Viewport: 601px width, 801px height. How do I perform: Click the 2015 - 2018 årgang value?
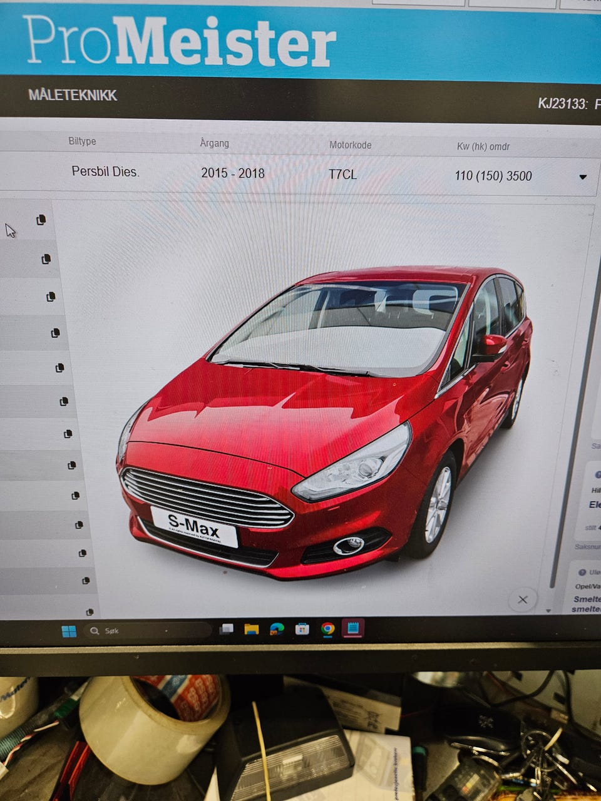click(233, 173)
